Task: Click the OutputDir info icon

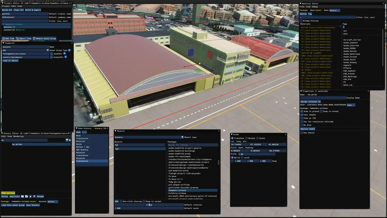Action: 66,57
